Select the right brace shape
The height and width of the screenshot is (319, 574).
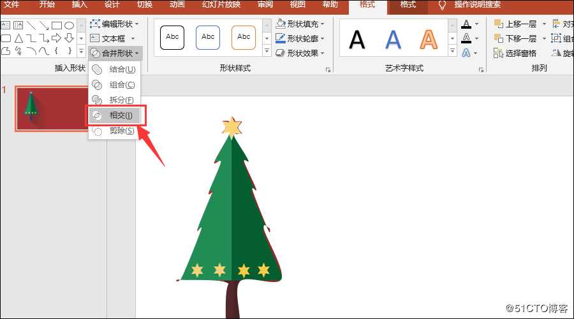[69, 50]
